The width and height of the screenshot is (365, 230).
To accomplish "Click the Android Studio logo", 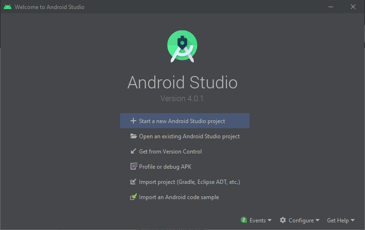I will [x=182, y=47].
